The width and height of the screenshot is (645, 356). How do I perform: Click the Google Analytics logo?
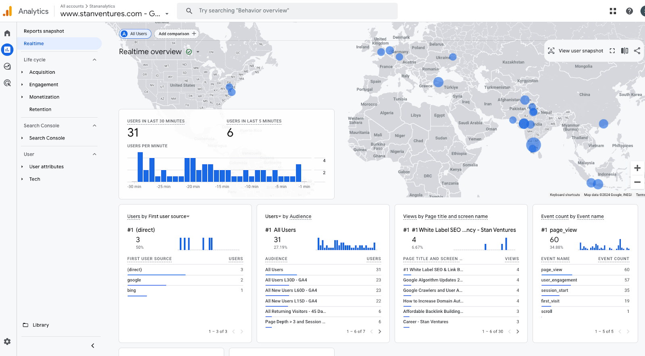8,11
